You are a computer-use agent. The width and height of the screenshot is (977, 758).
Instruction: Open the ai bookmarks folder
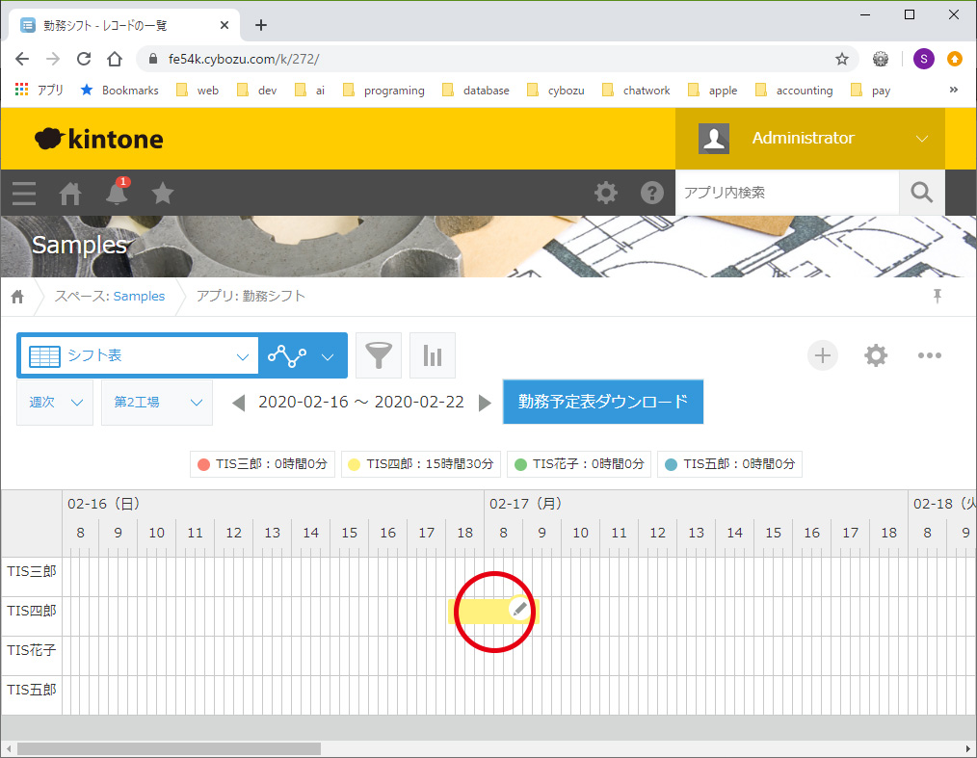click(310, 91)
